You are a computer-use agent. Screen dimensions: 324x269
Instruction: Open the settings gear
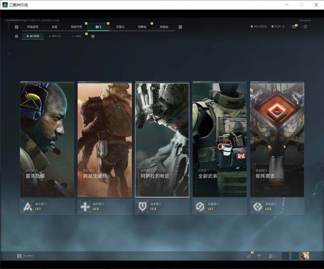[305, 27]
